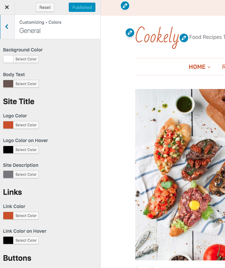Click Select Color for Site Description
This screenshot has height=268, width=225.
26,174
